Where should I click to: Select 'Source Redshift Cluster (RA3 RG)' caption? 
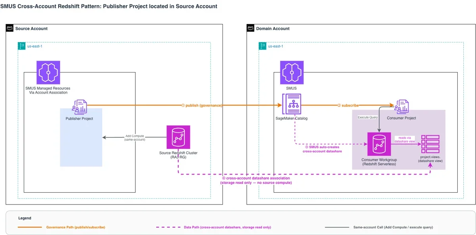(178, 155)
